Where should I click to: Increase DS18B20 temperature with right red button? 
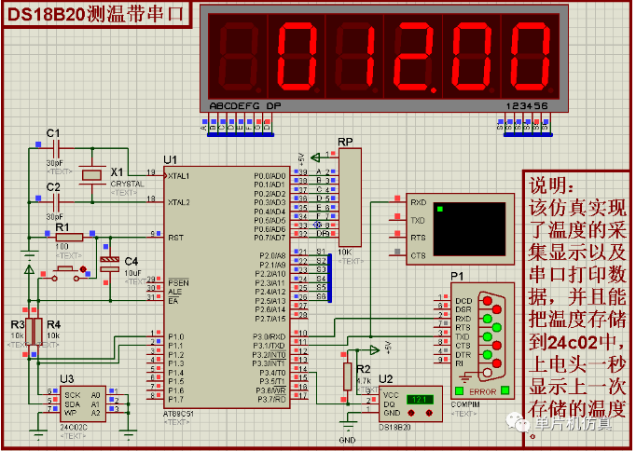tap(429, 413)
